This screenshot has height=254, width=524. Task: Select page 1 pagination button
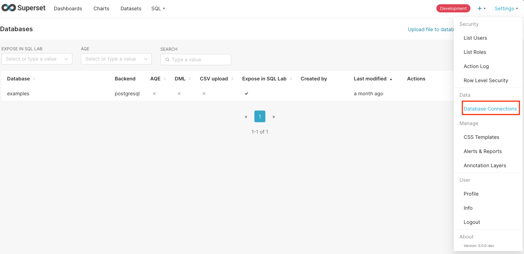coord(260,117)
